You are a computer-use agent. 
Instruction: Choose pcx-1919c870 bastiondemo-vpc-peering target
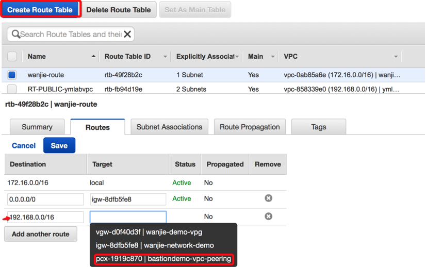pyautogui.click(x=163, y=259)
